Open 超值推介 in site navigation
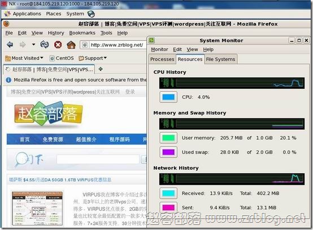Image resolution: width=313 pixels, height=230 pixels. [86, 139]
